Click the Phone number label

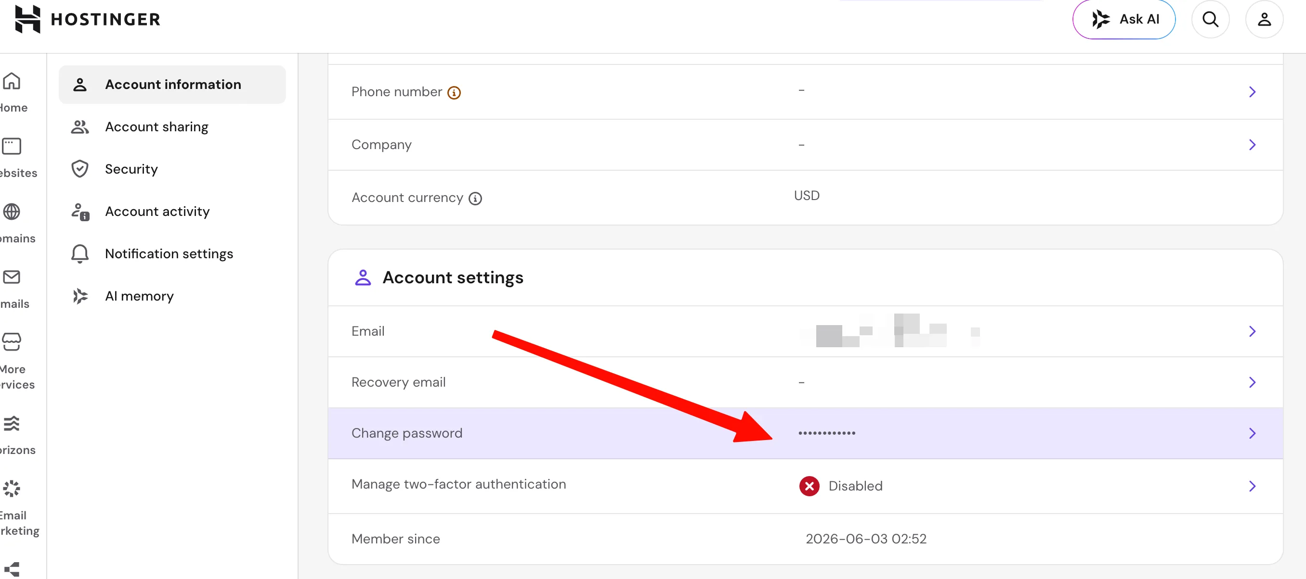pyautogui.click(x=396, y=91)
